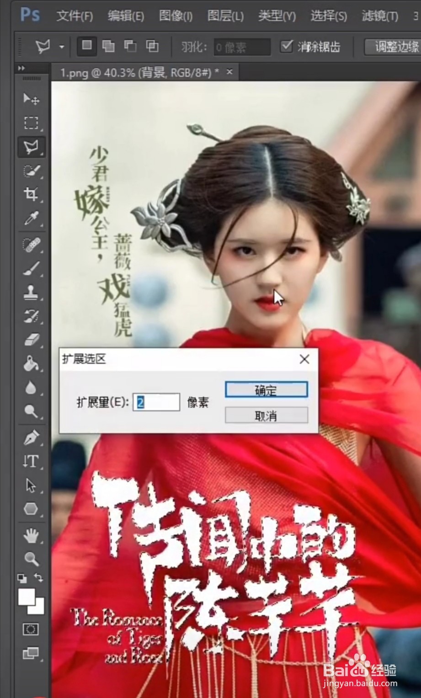Choose New selection mode
The height and width of the screenshot is (698, 421).
click(x=87, y=46)
